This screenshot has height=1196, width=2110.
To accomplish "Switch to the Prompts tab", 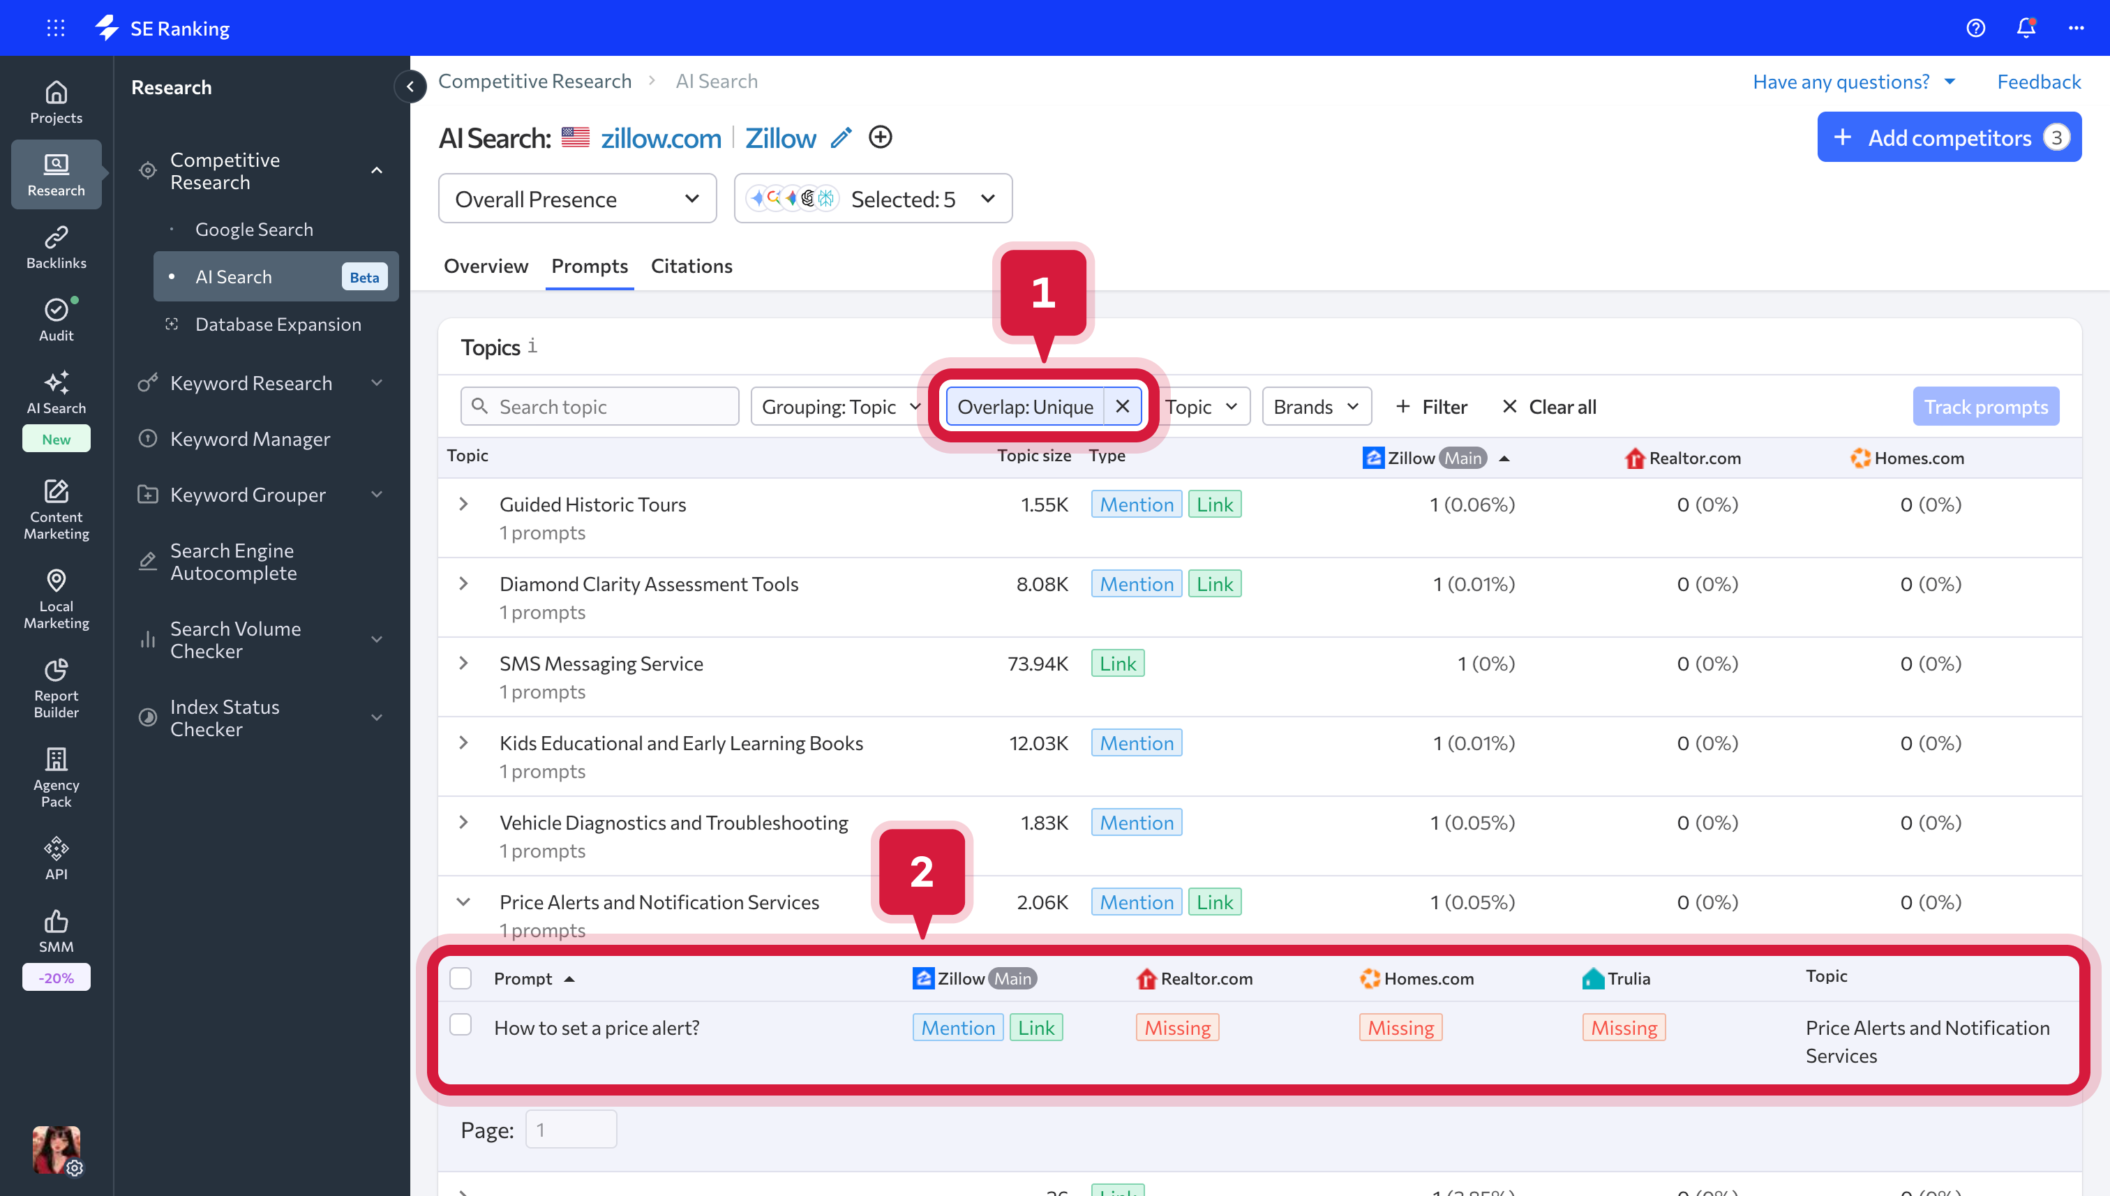I will (590, 265).
